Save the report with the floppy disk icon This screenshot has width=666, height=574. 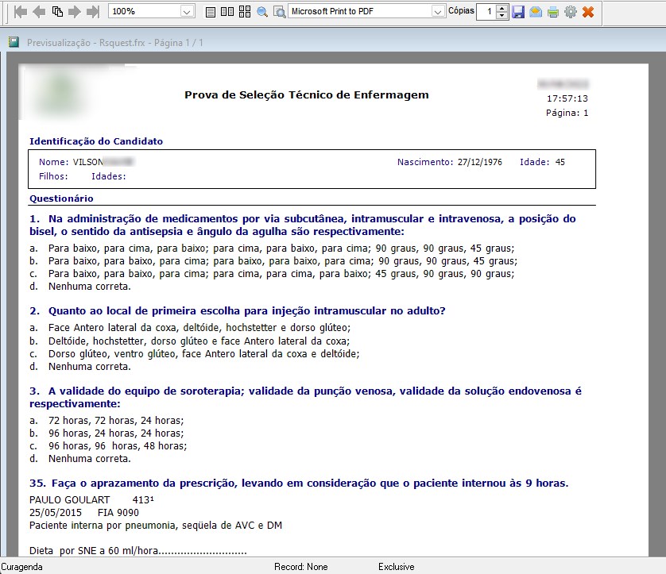tap(518, 12)
